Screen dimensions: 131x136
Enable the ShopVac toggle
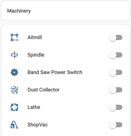pyautogui.click(x=116, y=125)
